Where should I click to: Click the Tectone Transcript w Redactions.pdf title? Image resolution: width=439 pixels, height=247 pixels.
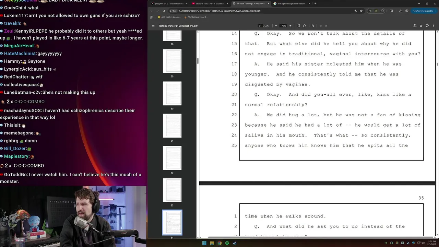pos(178,26)
